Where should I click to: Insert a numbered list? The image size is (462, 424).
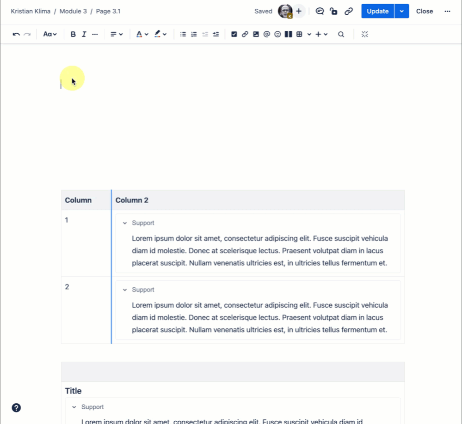(x=194, y=35)
